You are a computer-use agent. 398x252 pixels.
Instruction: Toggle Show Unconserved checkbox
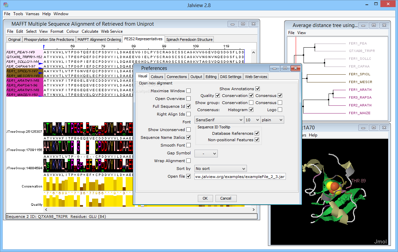188,129
